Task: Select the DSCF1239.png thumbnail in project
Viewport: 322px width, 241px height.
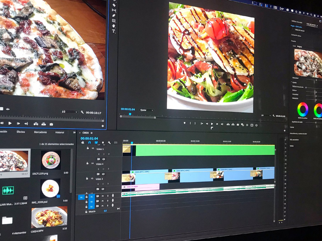Action: pyautogui.click(x=51, y=160)
